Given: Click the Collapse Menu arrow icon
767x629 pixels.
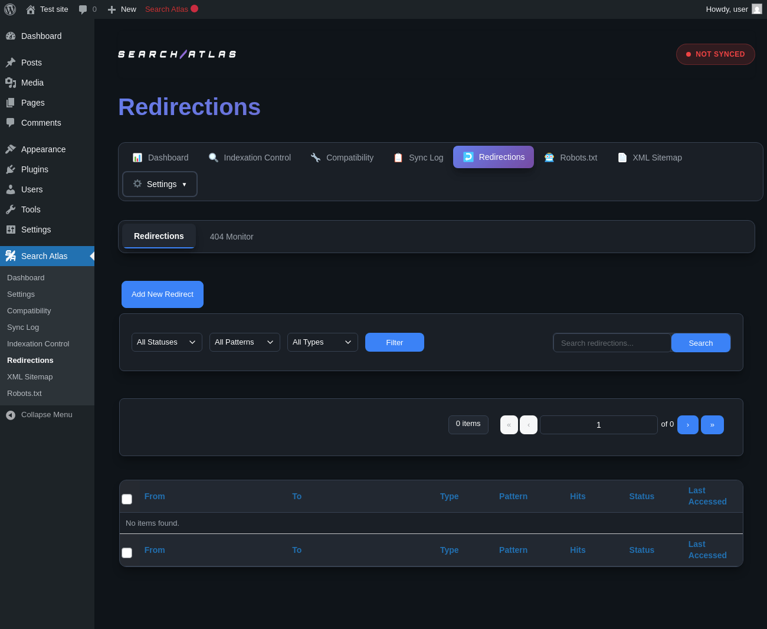Looking at the screenshot, I should 11,415.
